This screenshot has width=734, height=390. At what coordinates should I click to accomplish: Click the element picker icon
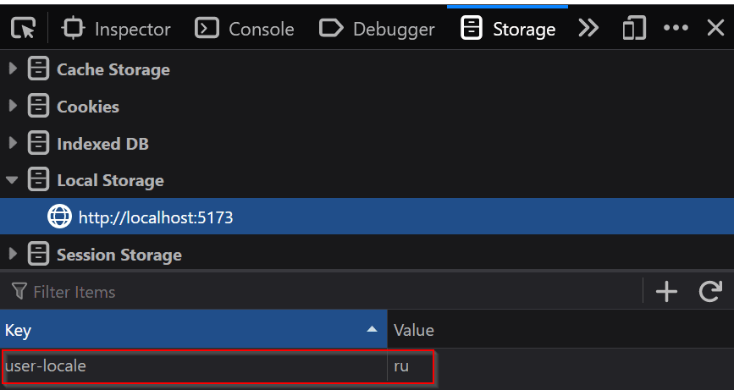coord(24,29)
